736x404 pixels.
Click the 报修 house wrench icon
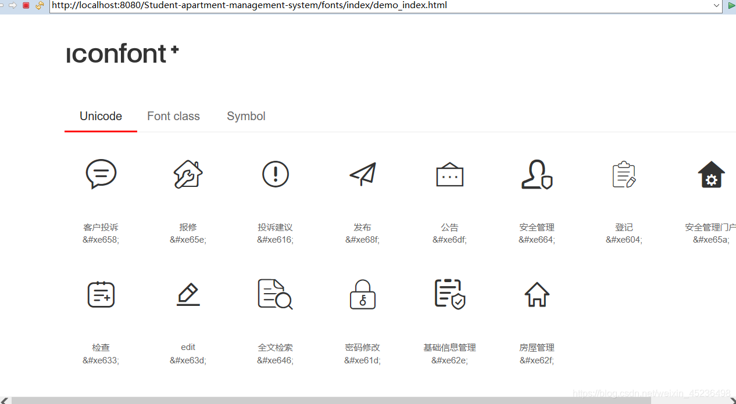(188, 174)
